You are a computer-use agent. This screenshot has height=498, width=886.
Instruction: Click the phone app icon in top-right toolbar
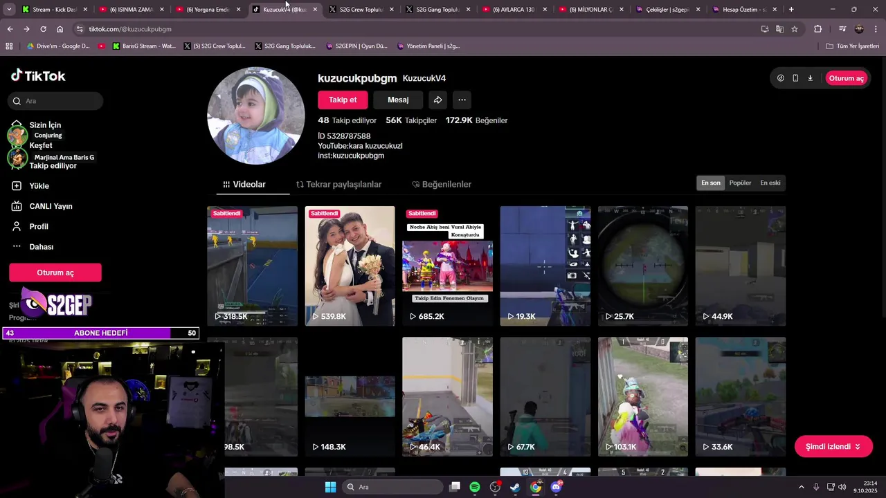(x=795, y=78)
